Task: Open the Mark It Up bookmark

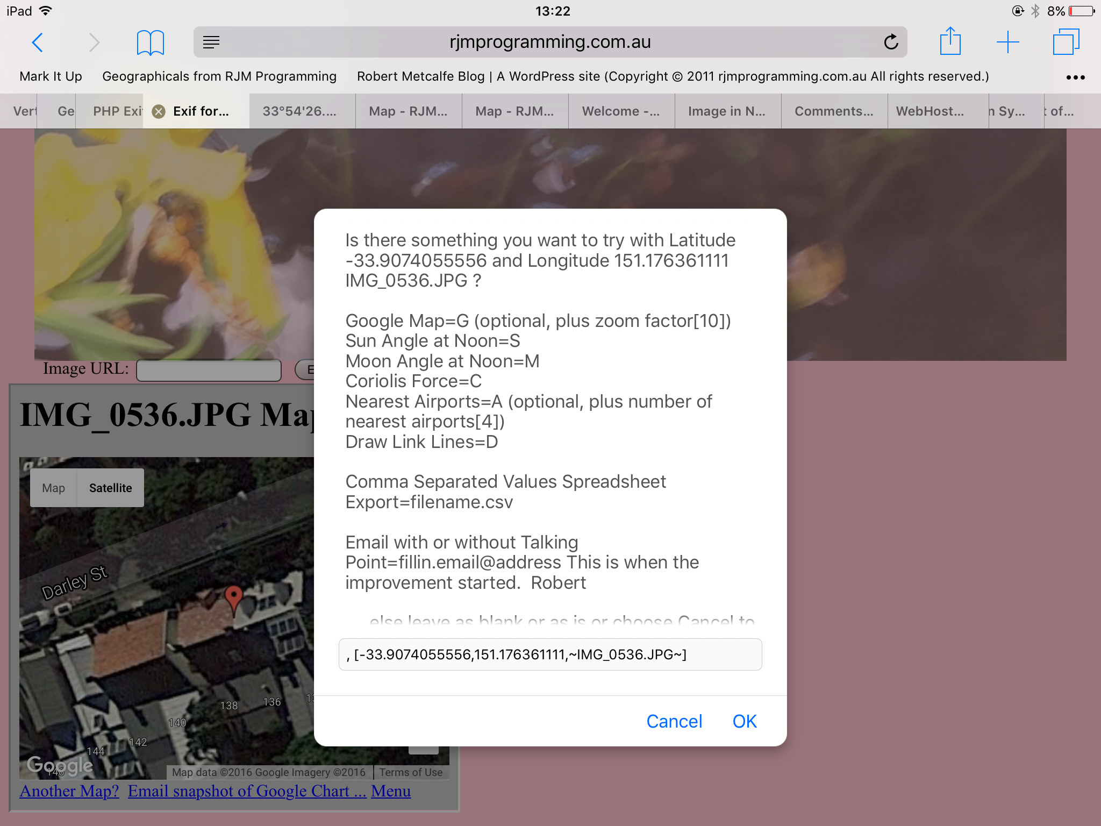Action: (51, 76)
